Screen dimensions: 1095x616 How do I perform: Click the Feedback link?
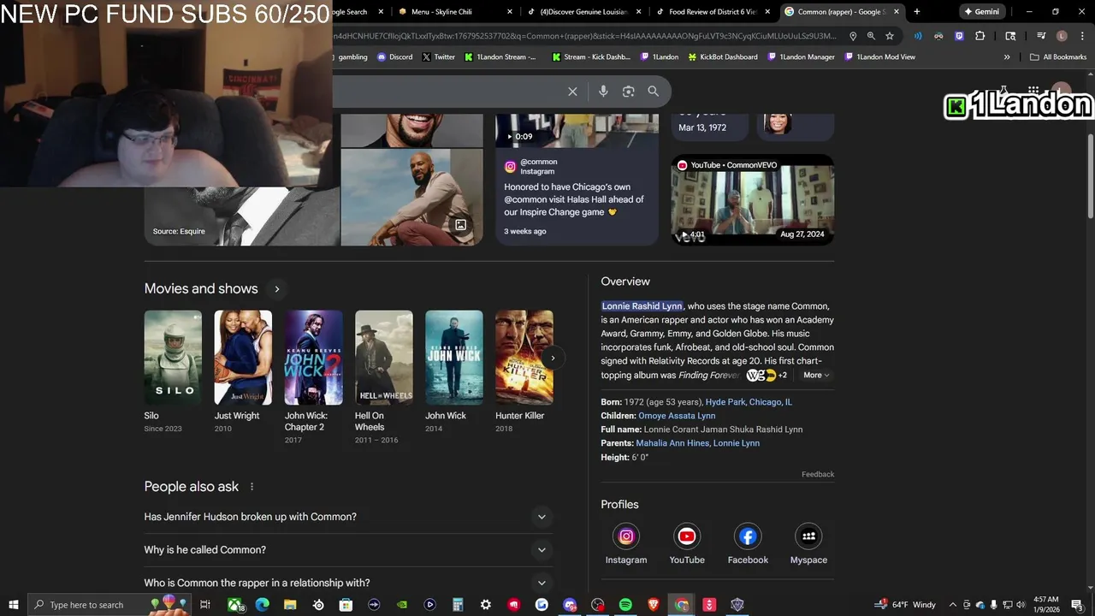coord(818,474)
